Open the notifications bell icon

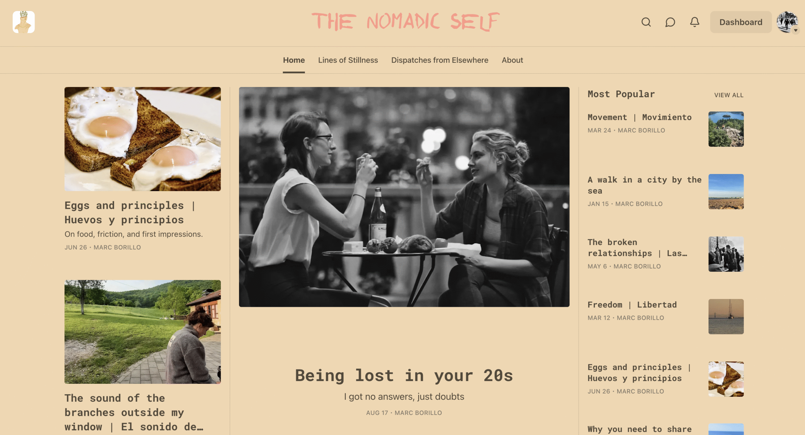click(x=695, y=22)
